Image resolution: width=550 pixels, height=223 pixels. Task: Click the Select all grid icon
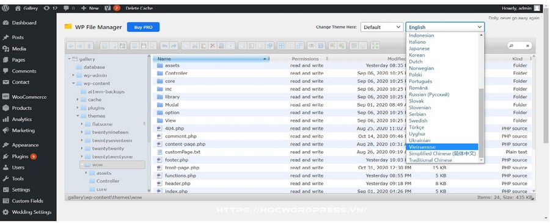[x=281, y=46]
